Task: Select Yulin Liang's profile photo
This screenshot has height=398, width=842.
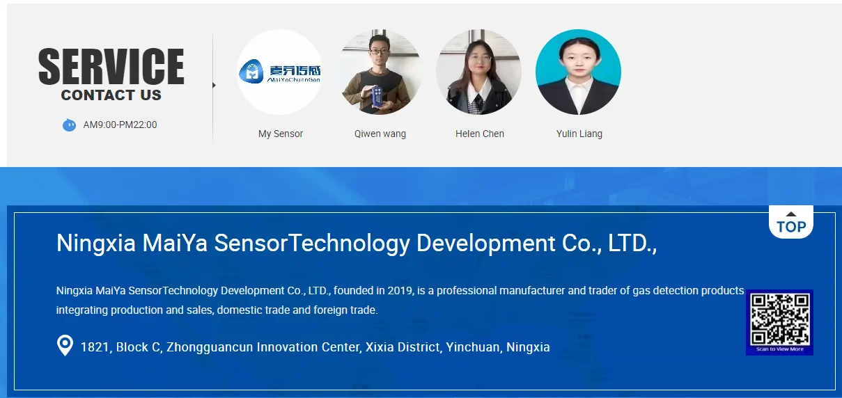Action: point(578,72)
